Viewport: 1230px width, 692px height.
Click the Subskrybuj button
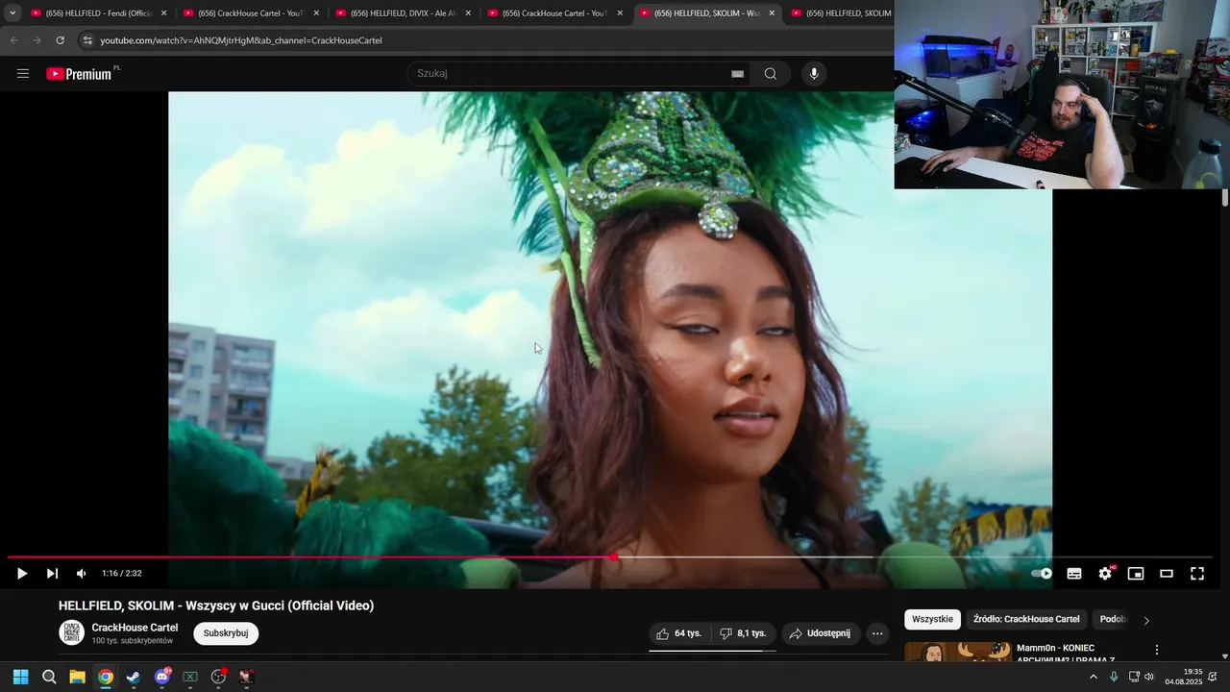point(226,633)
